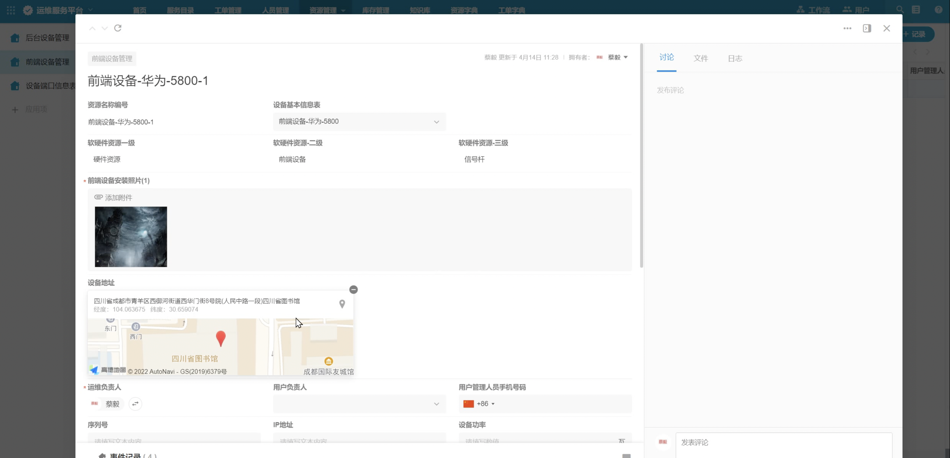This screenshot has width=950, height=458.
Task: Go to next record arrow
Action: click(105, 28)
